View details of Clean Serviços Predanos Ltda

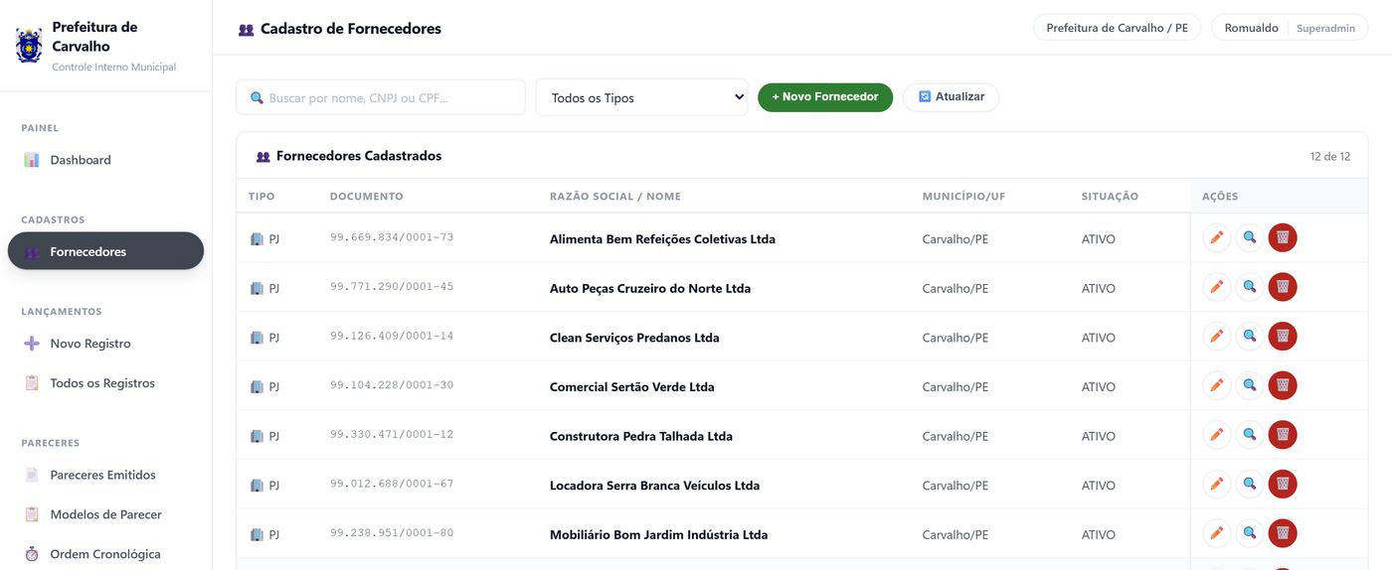(x=1250, y=337)
